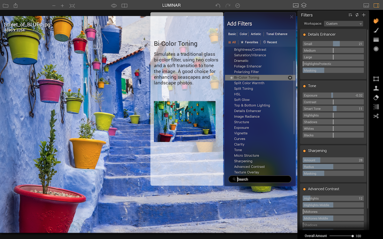Select the Hand move tool
This screenshot has height=239, width=383.
376,21
